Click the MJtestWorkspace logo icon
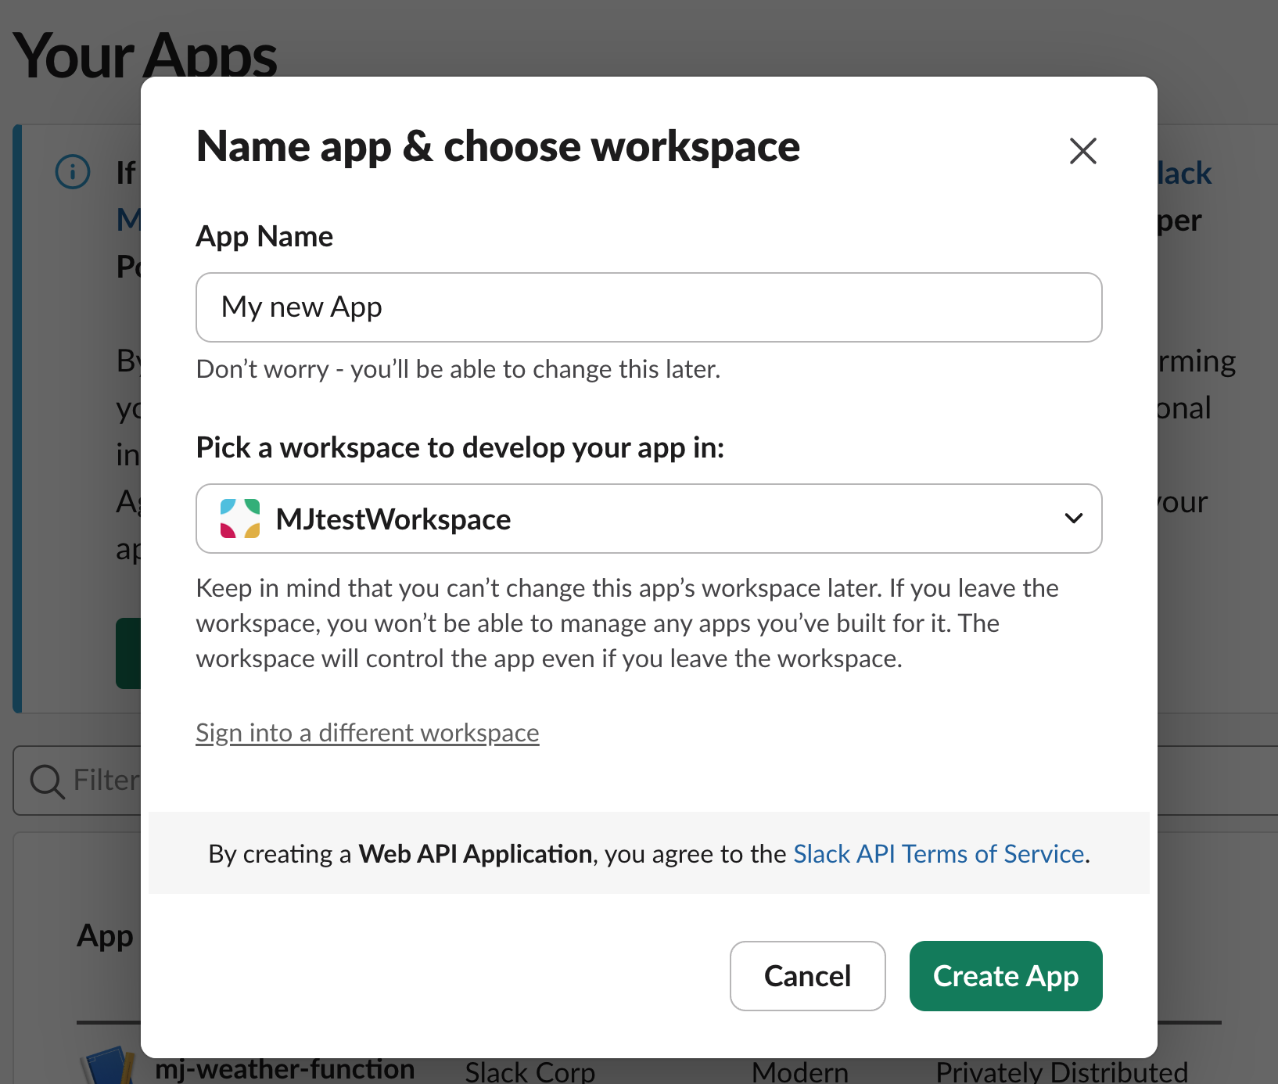 [240, 519]
